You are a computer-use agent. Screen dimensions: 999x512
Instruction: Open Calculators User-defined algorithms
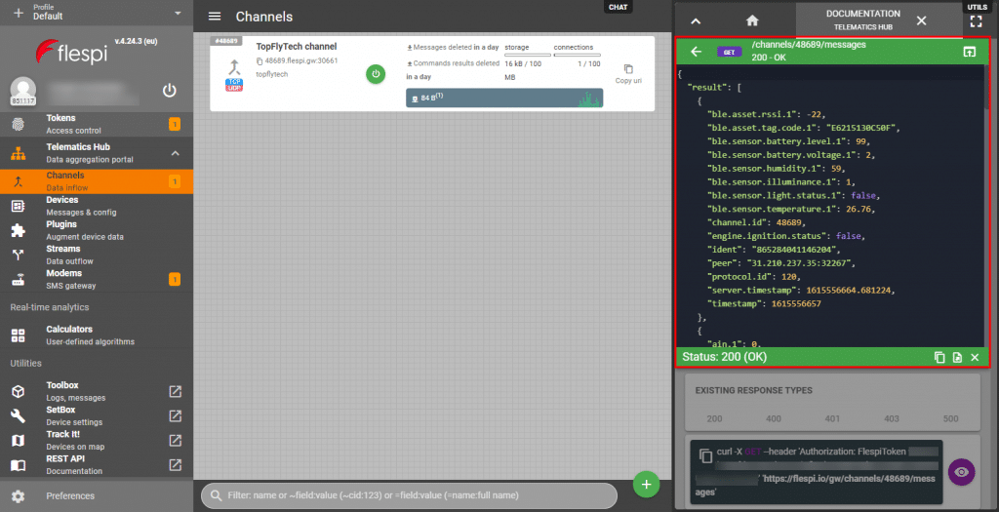click(97, 335)
